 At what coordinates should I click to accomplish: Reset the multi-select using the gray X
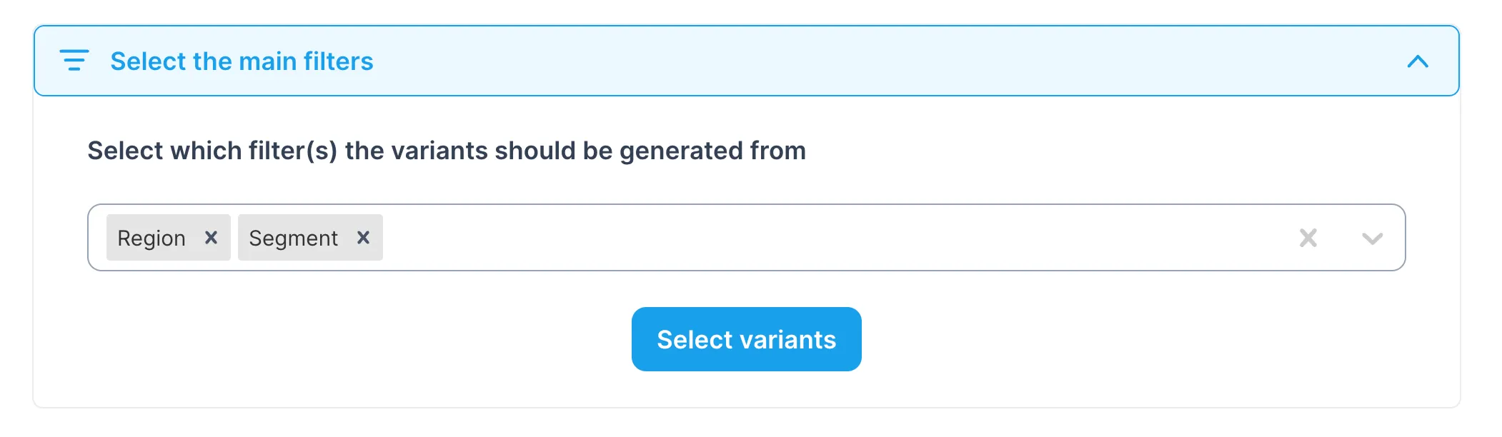[x=1308, y=238]
